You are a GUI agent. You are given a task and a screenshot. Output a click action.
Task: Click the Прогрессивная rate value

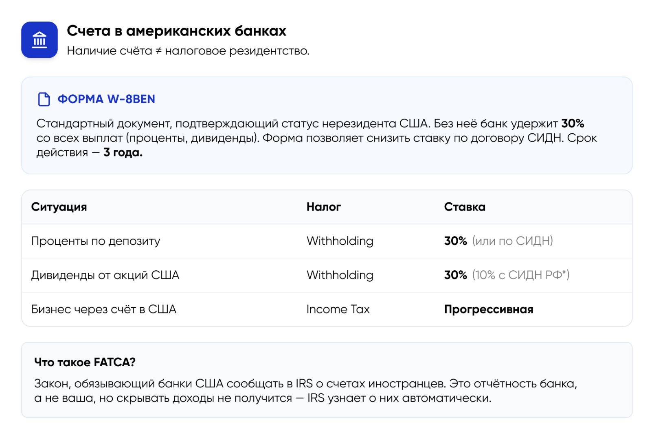488,309
